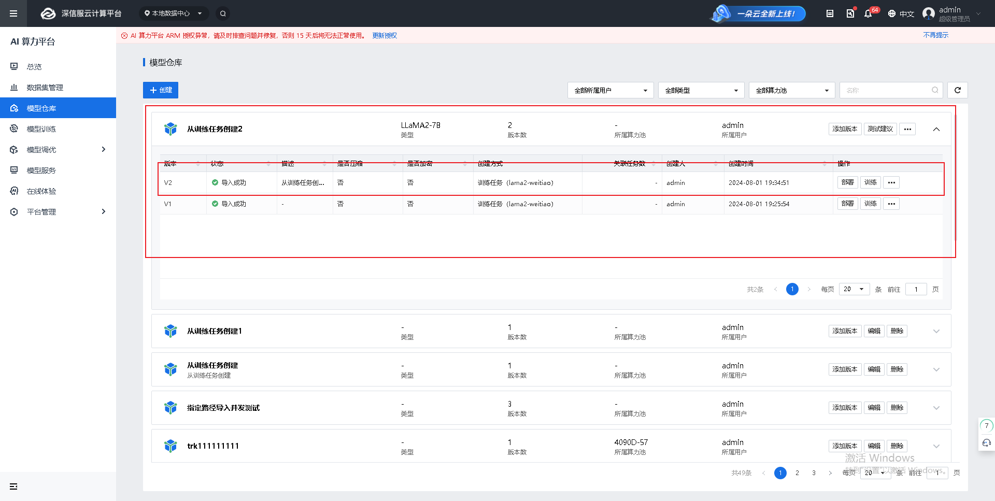Image resolution: width=995 pixels, height=501 pixels.
Task: Click the floating 7 badge icon
Action: tap(987, 426)
